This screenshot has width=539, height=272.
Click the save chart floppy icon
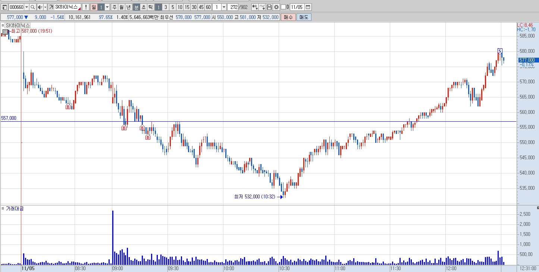pyautogui.click(x=269, y=7)
